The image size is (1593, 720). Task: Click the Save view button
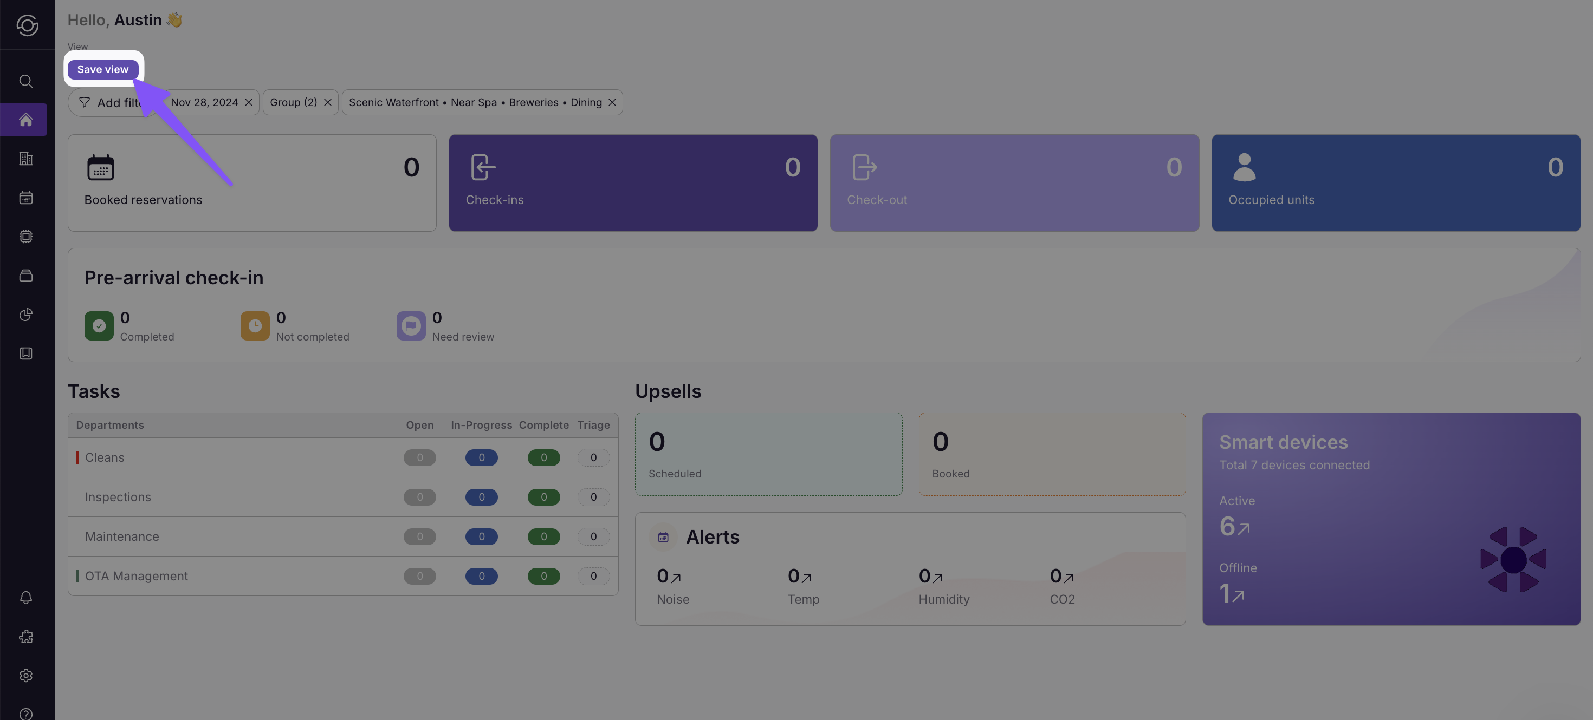102,69
